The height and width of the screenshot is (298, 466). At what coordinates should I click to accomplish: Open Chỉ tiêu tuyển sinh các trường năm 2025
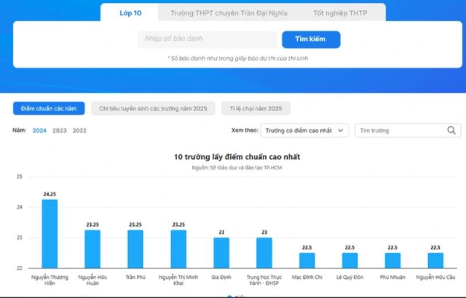(153, 108)
